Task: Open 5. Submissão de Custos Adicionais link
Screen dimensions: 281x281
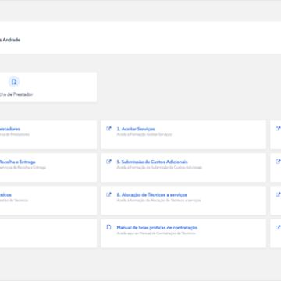Action: (152, 162)
